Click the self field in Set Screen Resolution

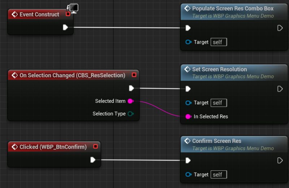[219, 102]
